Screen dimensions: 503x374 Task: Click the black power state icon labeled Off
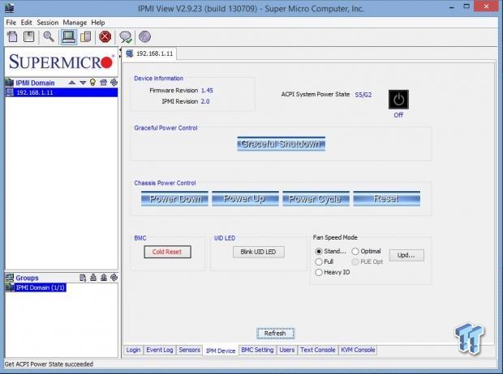point(398,100)
